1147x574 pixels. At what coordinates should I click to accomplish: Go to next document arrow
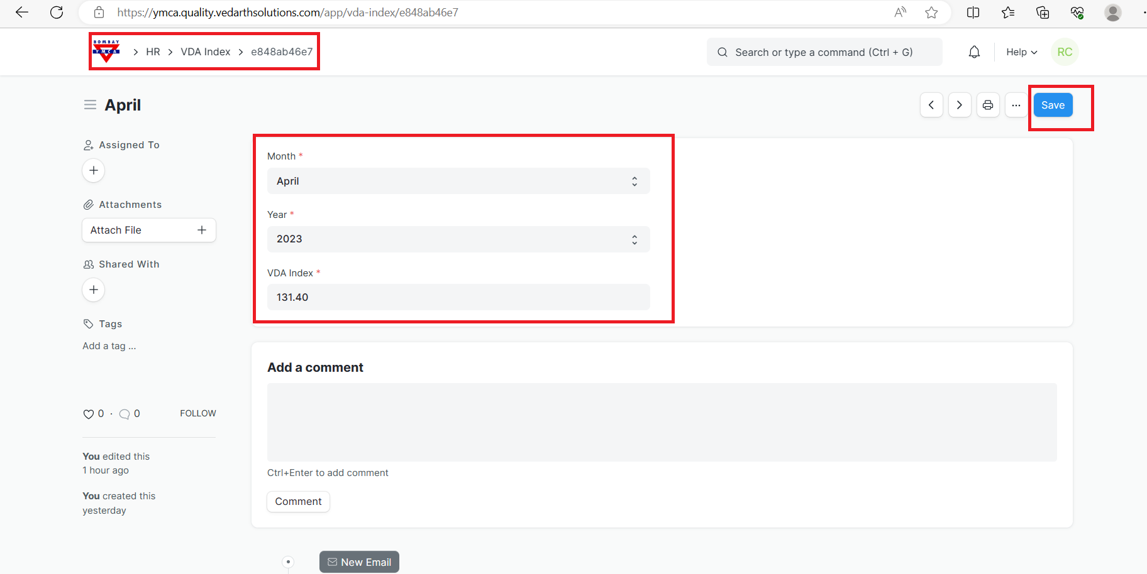(960, 105)
